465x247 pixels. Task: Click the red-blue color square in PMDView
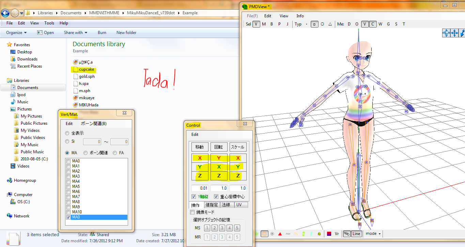[329, 234]
